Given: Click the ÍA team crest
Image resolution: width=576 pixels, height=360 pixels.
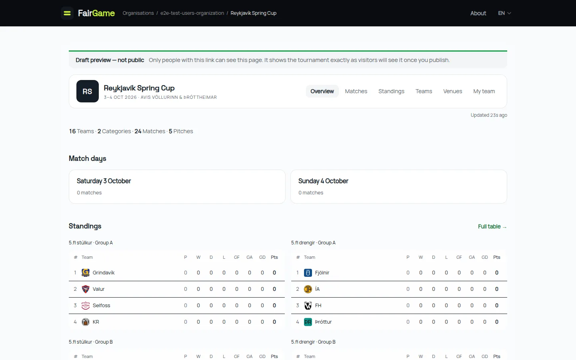Looking at the screenshot, I should click(x=308, y=289).
